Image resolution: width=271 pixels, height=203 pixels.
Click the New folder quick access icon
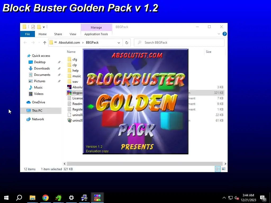point(39,27)
